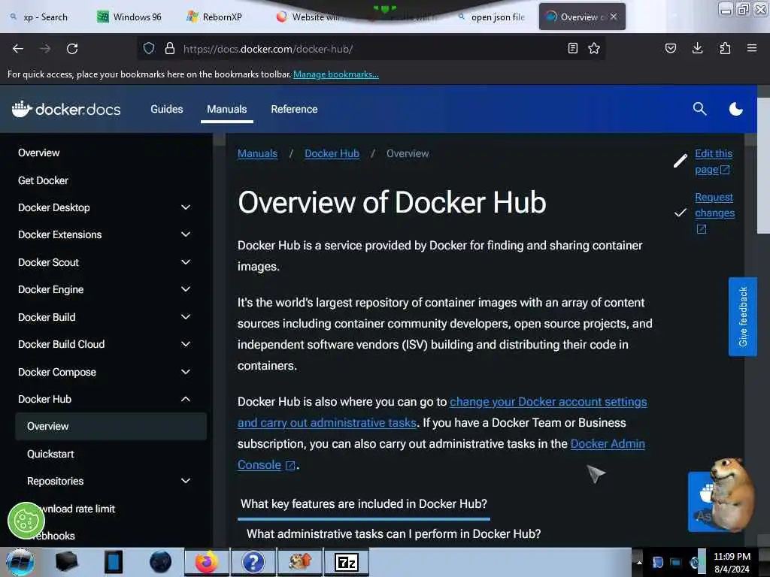Expand the Docker Build Cloud section
Screen dimensions: 770x577
[x=186, y=344]
